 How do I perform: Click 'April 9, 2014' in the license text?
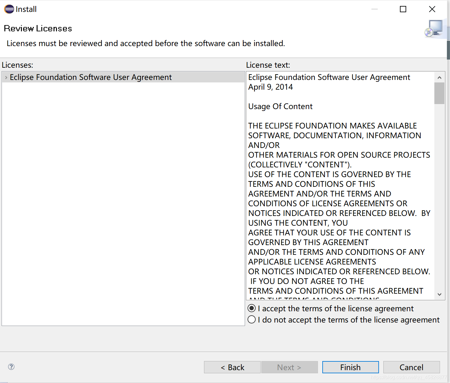pos(271,87)
